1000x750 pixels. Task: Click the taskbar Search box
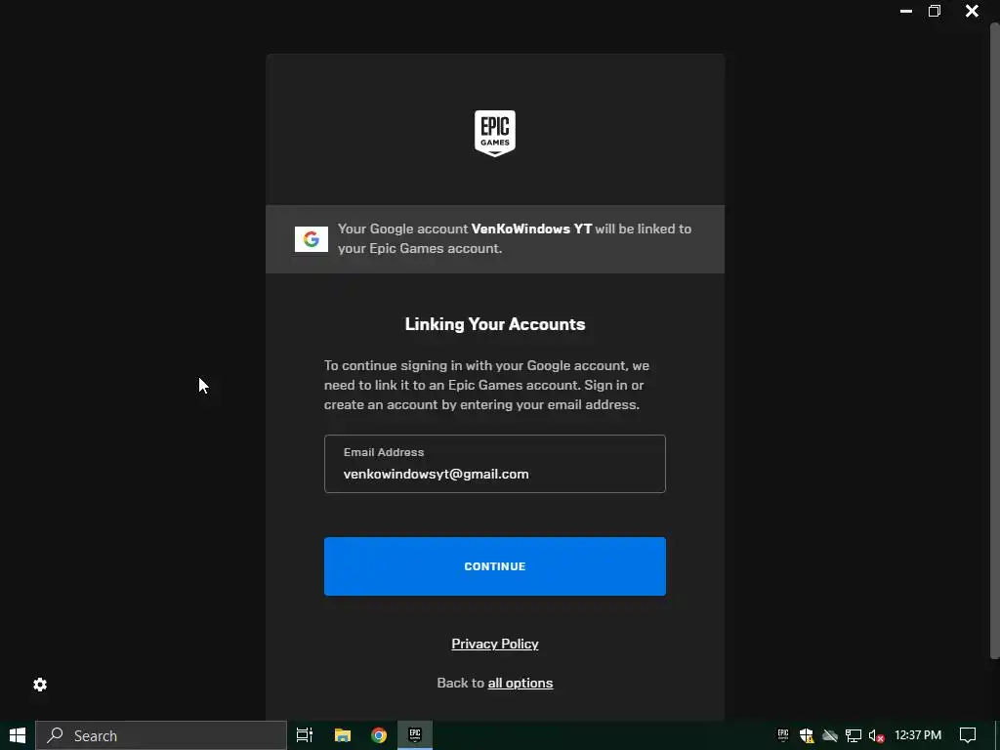pos(161,735)
